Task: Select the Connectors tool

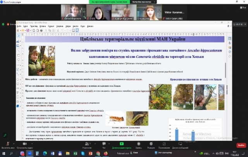Action: (18, 74)
